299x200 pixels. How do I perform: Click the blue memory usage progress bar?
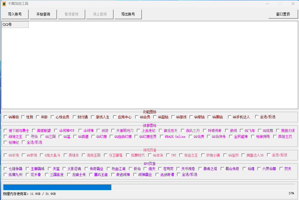[x=57, y=187]
